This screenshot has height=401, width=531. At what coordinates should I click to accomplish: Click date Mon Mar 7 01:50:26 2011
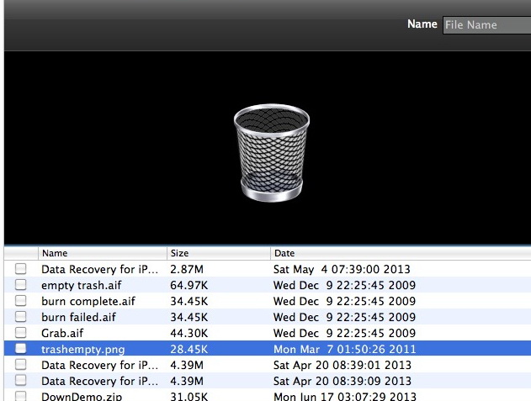344,349
